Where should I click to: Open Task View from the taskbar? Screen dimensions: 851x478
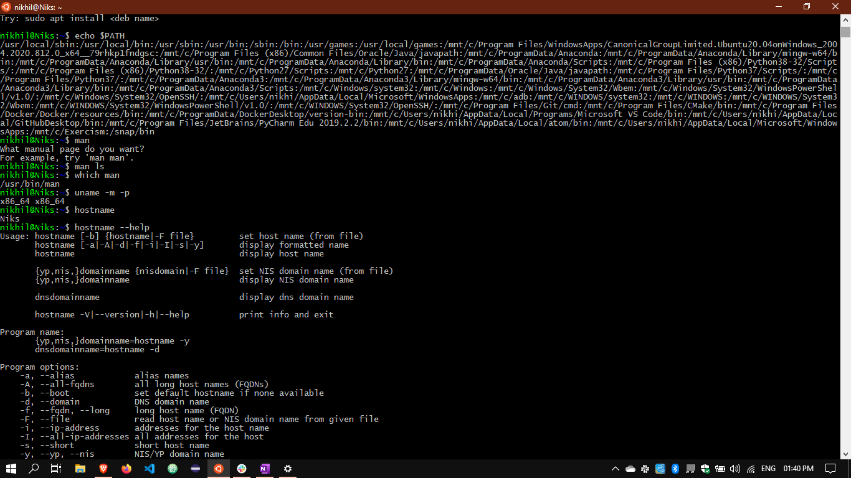[x=56, y=469]
